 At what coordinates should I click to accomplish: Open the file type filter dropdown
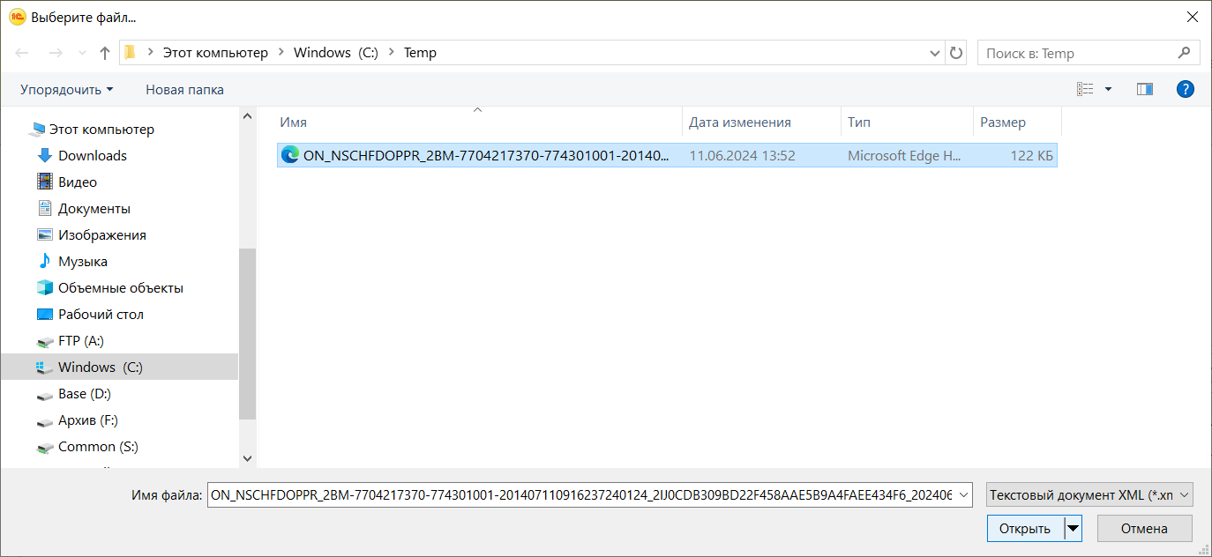click(x=1089, y=495)
